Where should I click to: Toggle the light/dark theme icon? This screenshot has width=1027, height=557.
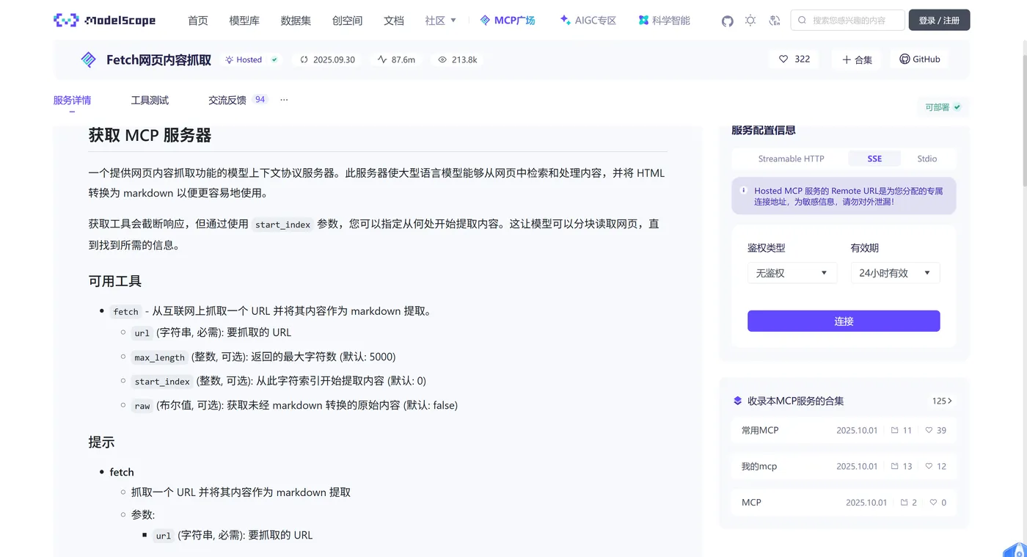pyautogui.click(x=750, y=21)
